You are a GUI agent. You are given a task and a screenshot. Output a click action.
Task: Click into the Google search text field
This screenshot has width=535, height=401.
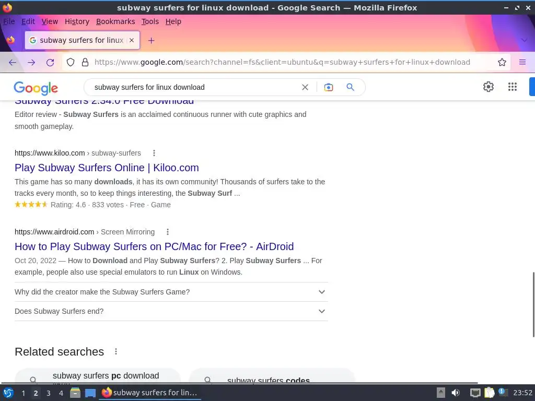194,87
